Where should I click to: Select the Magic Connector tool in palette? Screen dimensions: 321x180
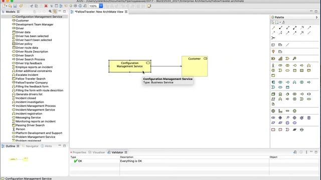pyautogui.click(x=273, y=27)
